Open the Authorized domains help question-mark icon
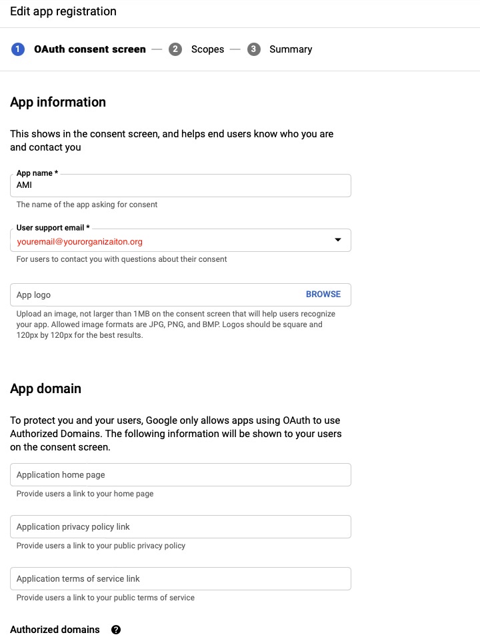480x639 pixels. [x=116, y=630]
